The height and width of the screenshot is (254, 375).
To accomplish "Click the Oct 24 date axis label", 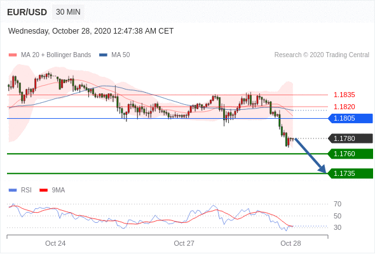I will [55, 243].
